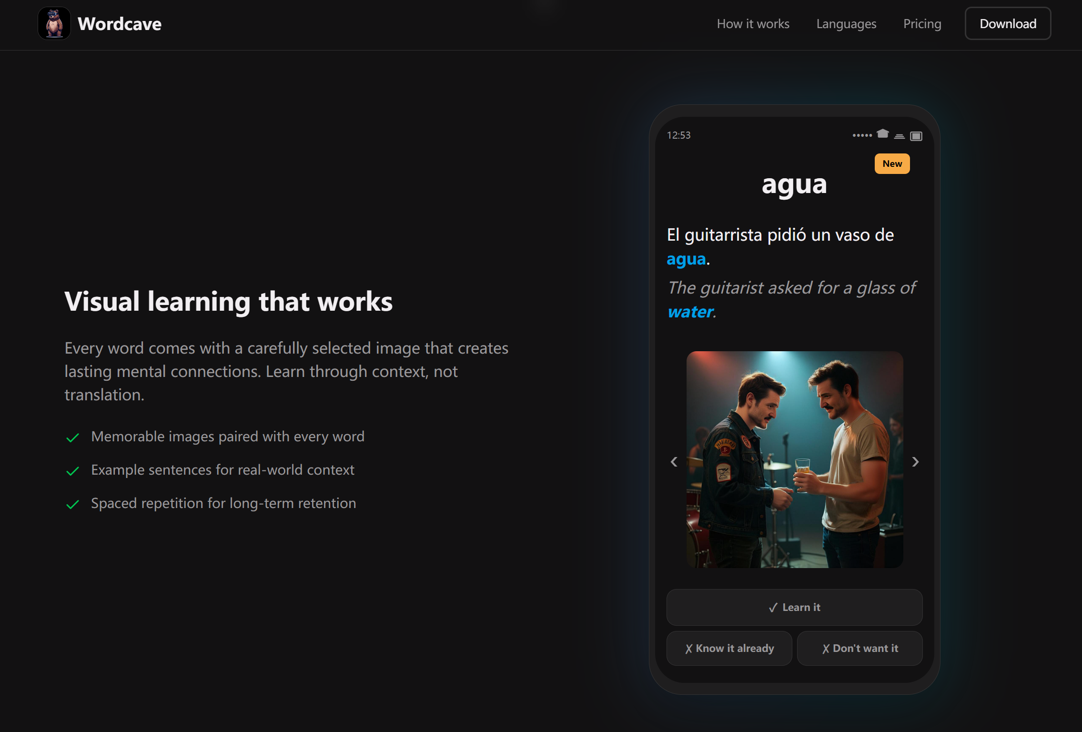
Task: Click checkmark beside Example sentences item
Action: [x=72, y=471]
